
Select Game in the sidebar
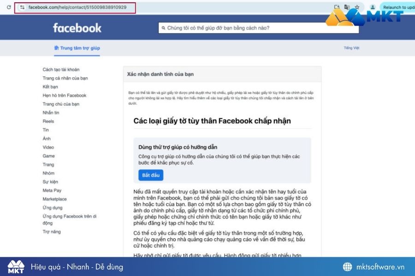48,156
